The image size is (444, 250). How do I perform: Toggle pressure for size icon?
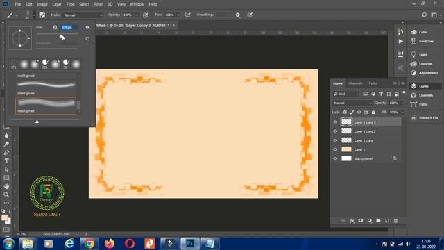[x=250, y=15]
